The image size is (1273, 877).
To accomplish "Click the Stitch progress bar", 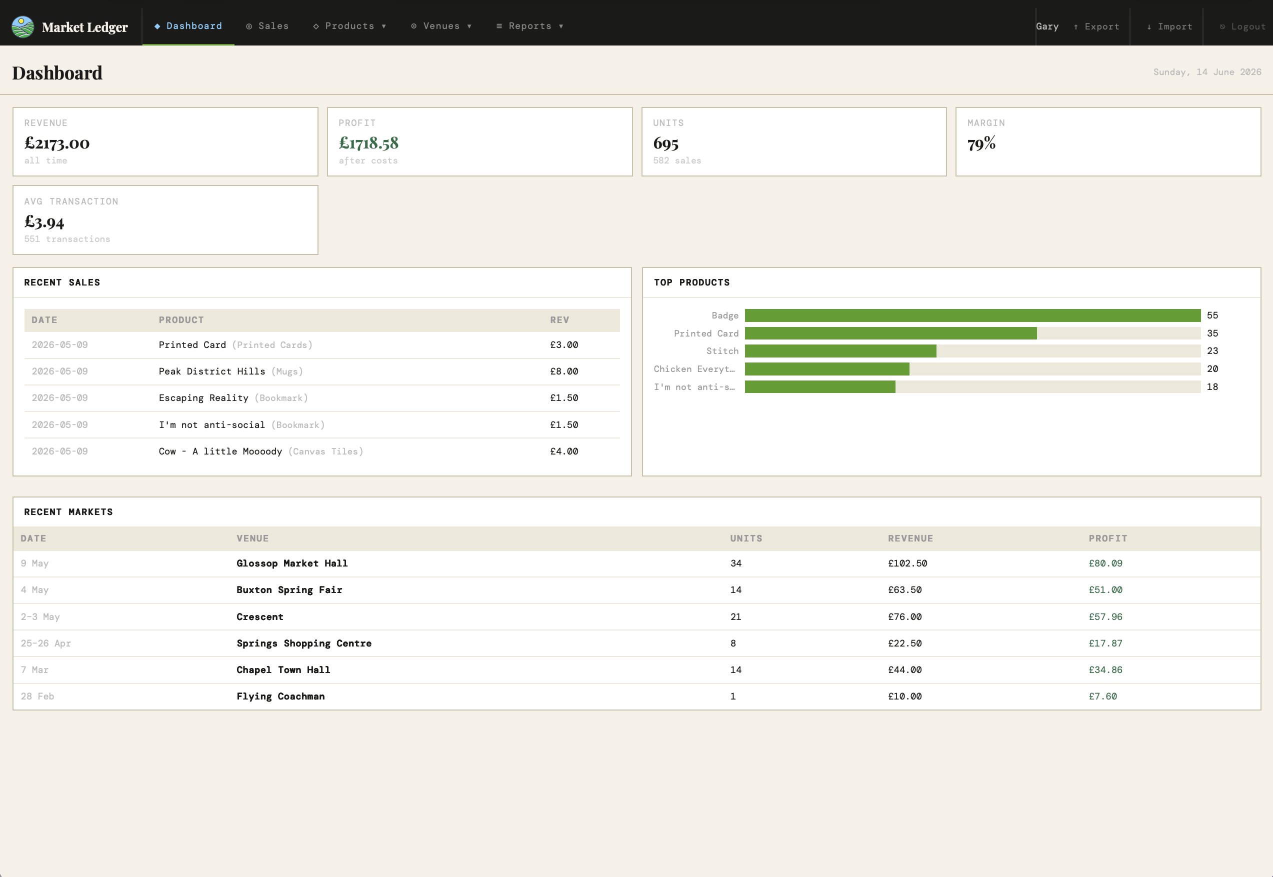I will (x=972, y=351).
